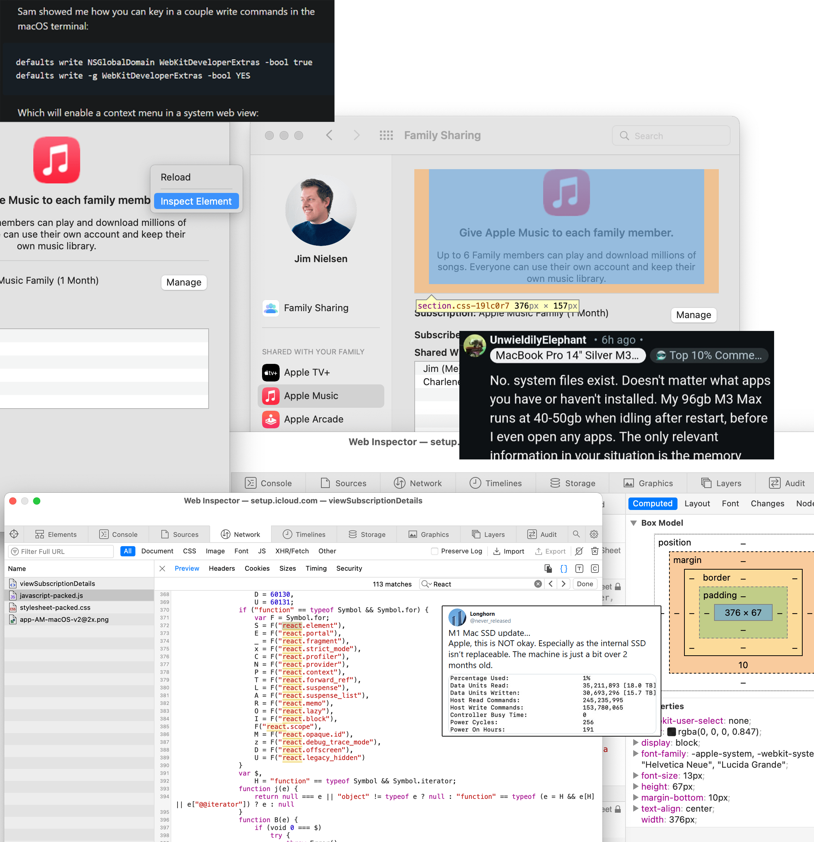The image size is (814, 842).
Task: Click Manage in the Family Sharing window
Action: (x=693, y=315)
